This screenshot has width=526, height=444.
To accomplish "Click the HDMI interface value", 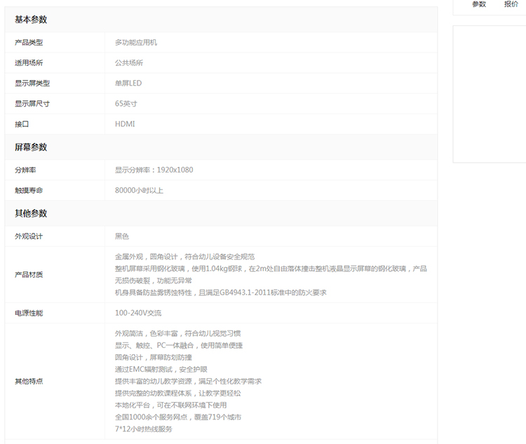I will point(125,124).
